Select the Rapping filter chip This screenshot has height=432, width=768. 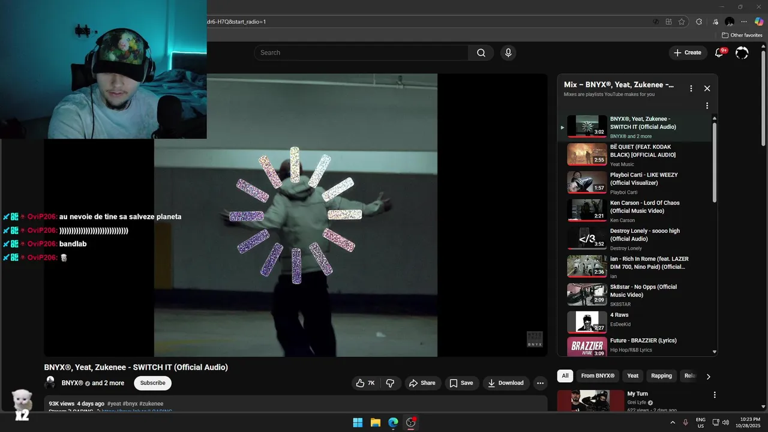point(661,376)
